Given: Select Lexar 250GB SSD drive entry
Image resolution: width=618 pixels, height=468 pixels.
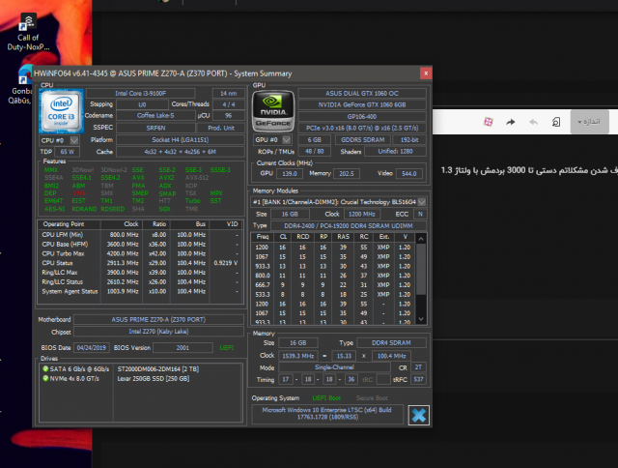Looking at the screenshot, I should tap(154, 378).
